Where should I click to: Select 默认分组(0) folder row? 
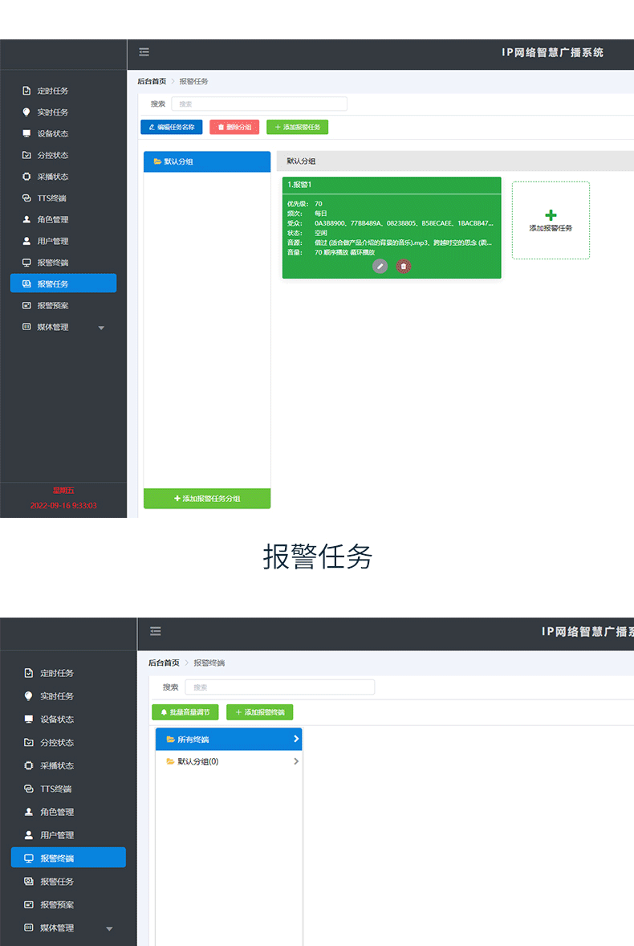(229, 761)
